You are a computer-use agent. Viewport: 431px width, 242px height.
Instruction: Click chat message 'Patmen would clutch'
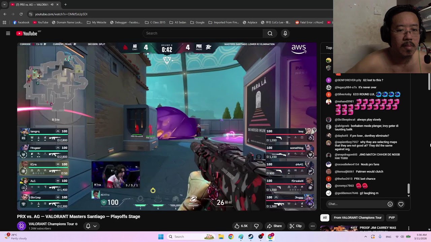point(370,171)
